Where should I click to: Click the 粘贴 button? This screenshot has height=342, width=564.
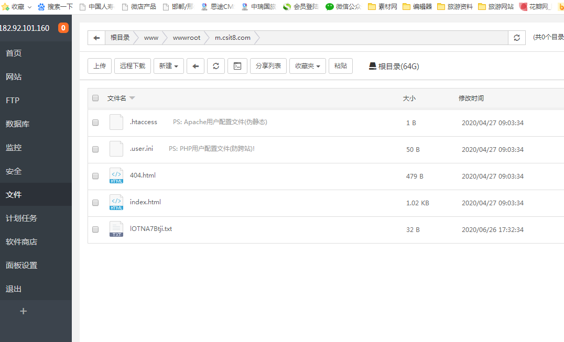point(341,66)
